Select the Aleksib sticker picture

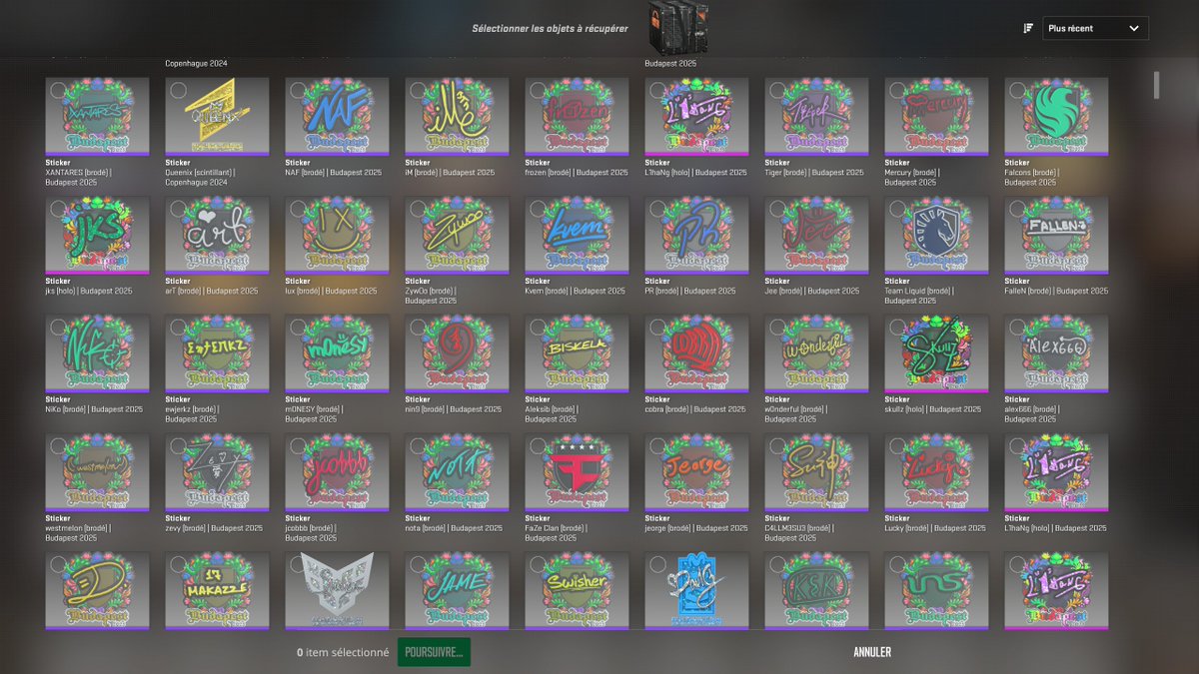[x=577, y=353]
